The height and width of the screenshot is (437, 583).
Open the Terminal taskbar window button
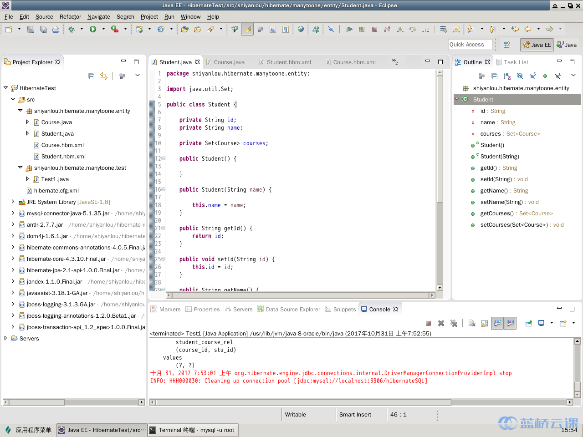coord(193,430)
